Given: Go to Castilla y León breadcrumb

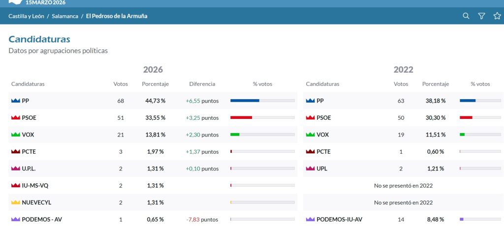Looking at the screenshot, I should click(x=27, y=16).
